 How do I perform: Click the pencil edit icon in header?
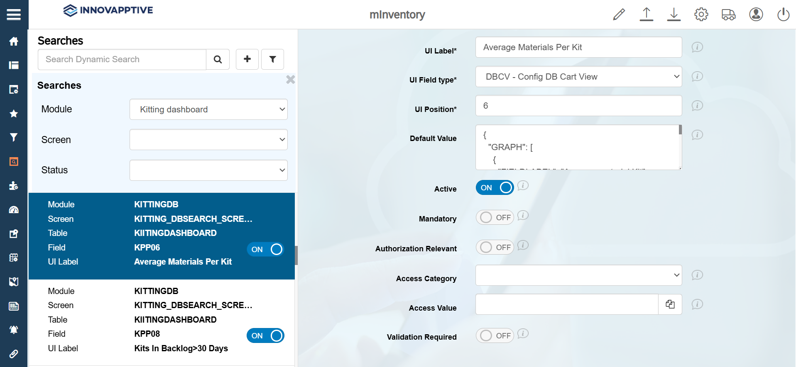[619, 15]
